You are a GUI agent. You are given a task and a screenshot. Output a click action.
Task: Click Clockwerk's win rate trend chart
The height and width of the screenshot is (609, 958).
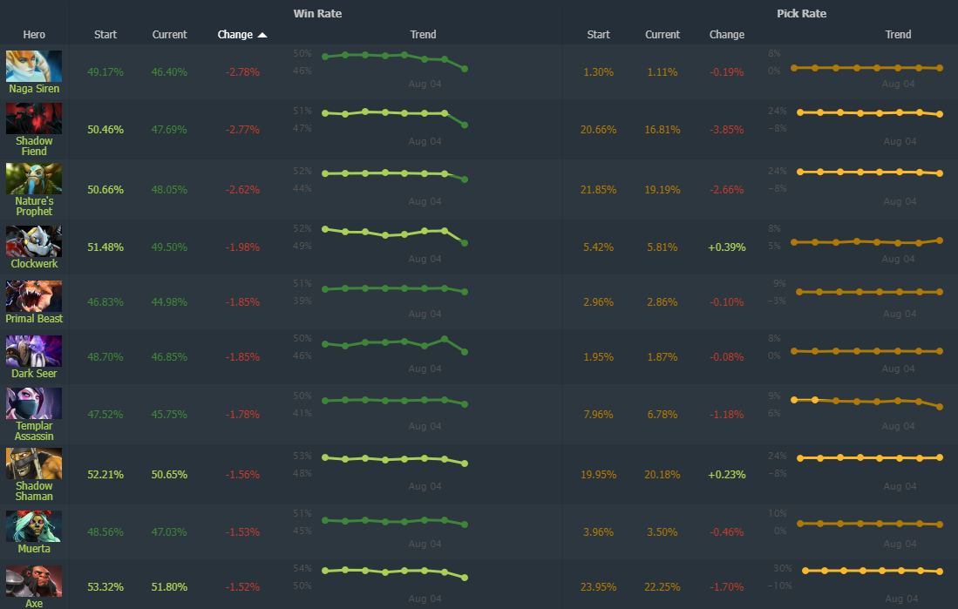[395, 236]
